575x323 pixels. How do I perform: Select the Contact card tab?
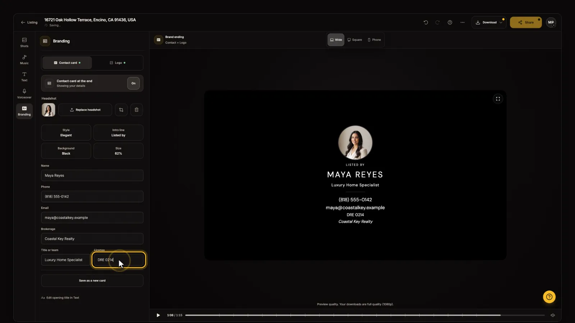coord(67,63)
